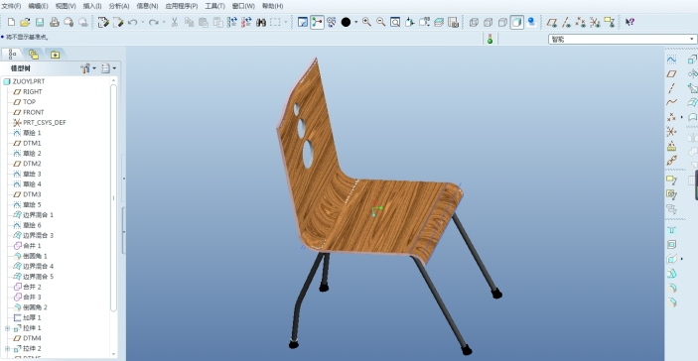Open the View manager icon
The width and height of the screenshot is (698, 361).
click(453, 22)
